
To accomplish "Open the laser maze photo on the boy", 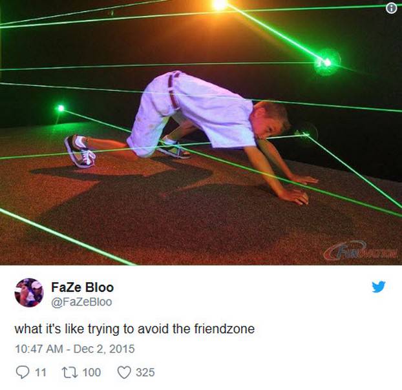I will tap(201, 132).
